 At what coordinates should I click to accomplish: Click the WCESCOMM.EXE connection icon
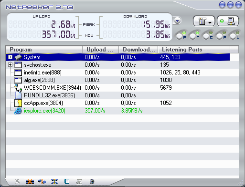pos(18,88)
